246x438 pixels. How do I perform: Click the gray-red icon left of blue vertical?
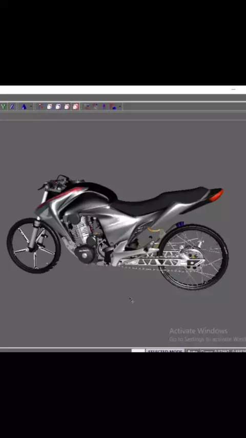(x=95, y=107)
